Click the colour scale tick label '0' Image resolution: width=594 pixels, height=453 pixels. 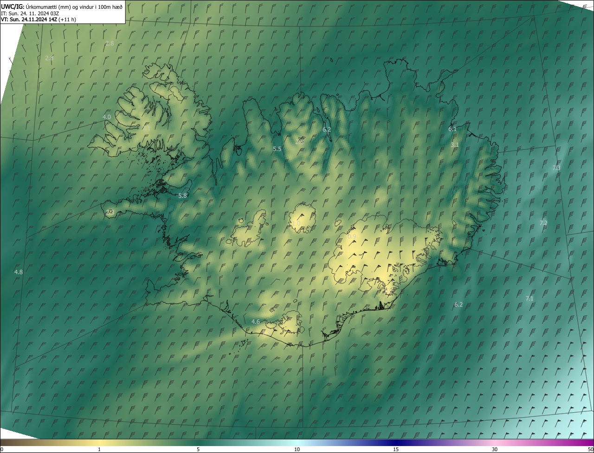click(2, 449)
